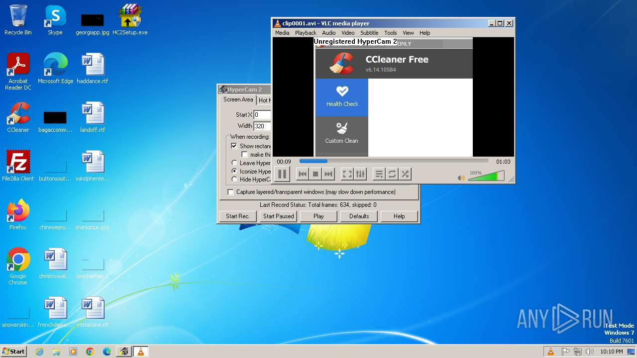Viewport: 637px width, 358px height.
Task: Click the Help button in HyperCam
Action: pos(399,216)
